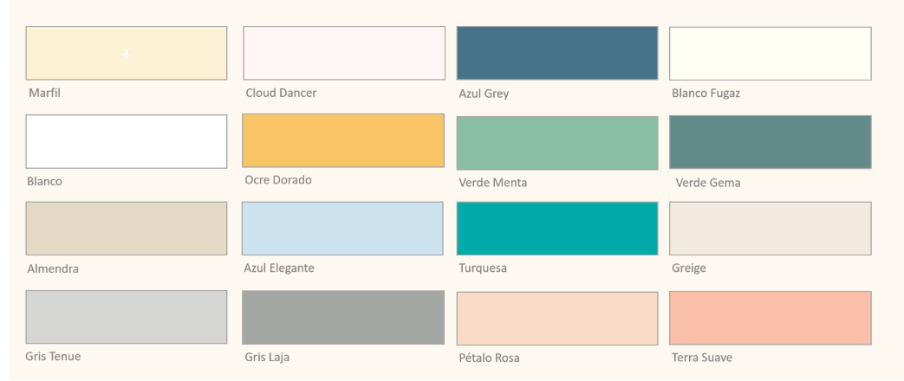
Task: Click the Turquesa color swatch
Action: click(556, 229)
